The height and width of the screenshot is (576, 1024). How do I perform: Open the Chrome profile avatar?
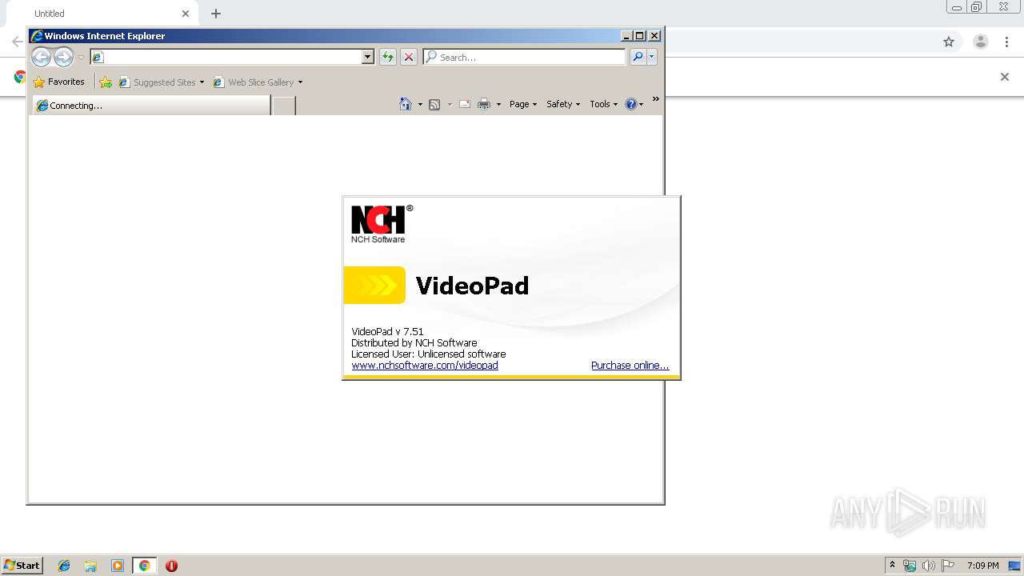tap(981, 42)
